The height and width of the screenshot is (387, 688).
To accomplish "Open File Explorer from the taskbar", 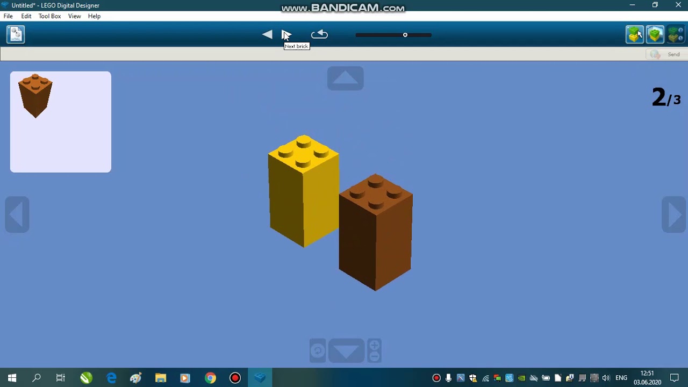I will tap(161, 378).
